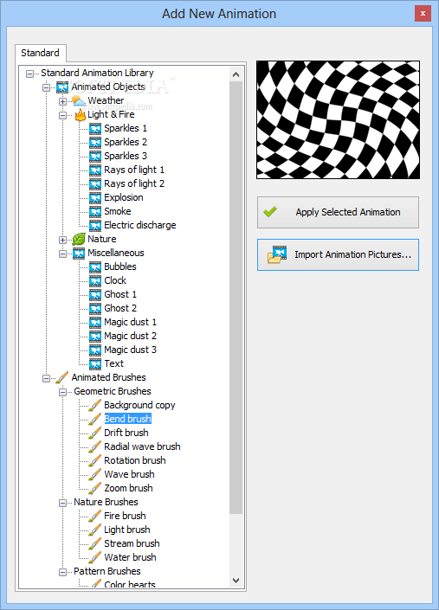The height and width of the screenshot is (610, 439).
Task: Collapse the Pattern Brushes group
Action: tap(62, 572)
